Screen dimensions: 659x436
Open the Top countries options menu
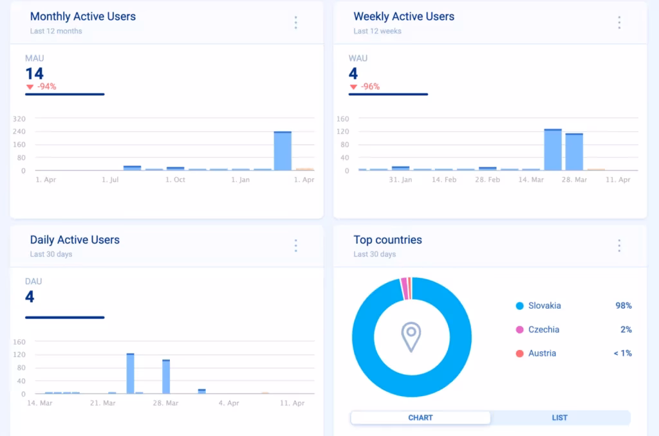618,245
